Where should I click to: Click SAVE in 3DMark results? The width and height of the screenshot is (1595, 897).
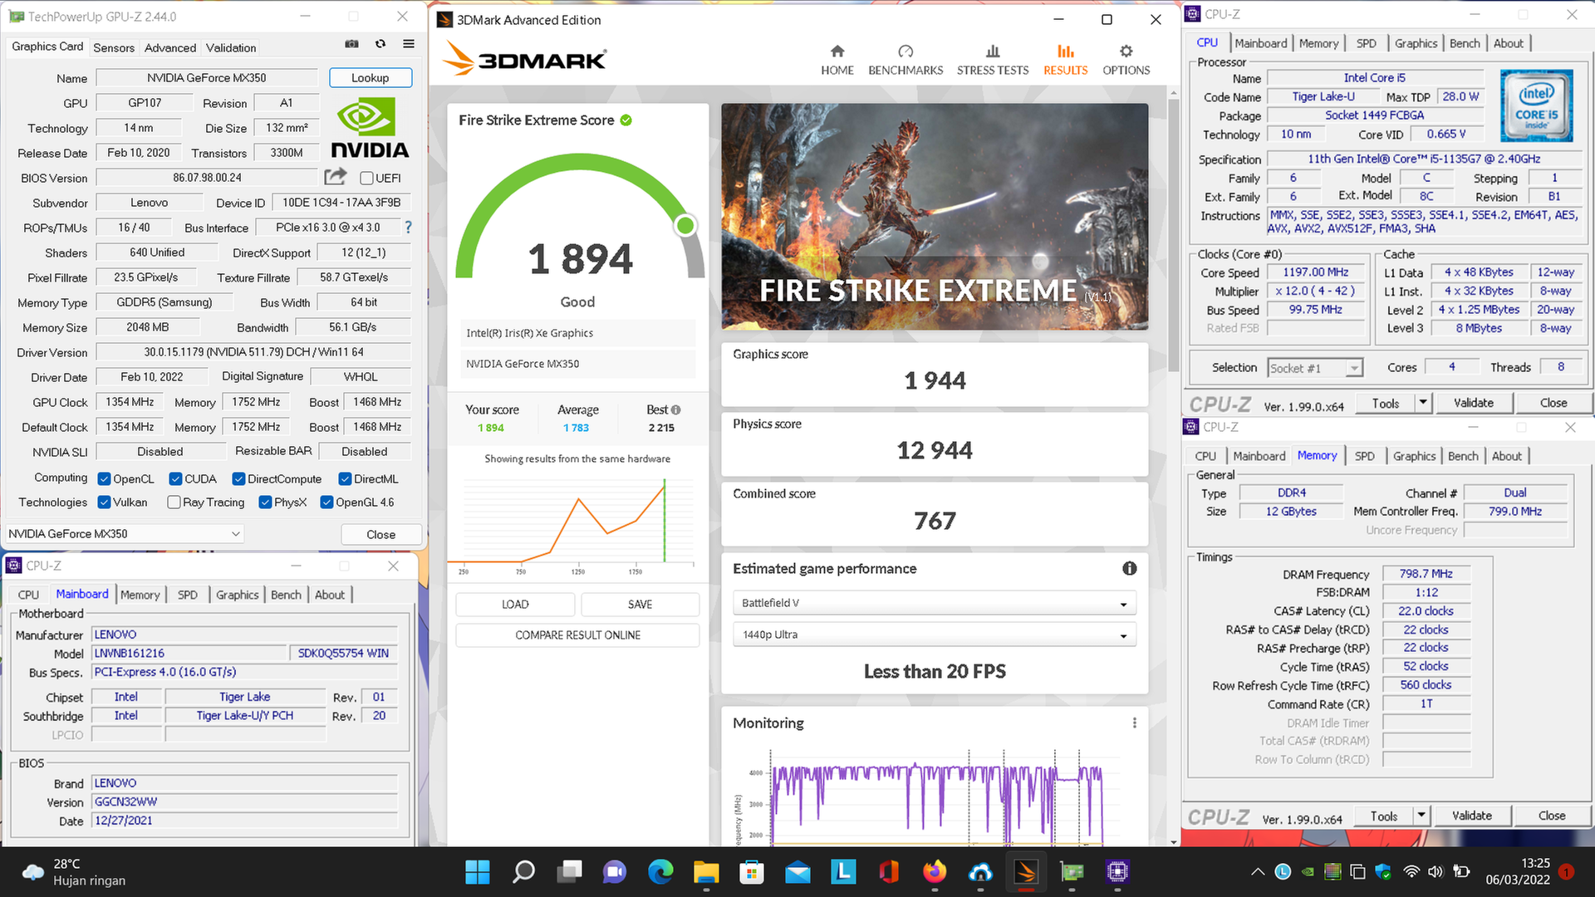point(640,604)
